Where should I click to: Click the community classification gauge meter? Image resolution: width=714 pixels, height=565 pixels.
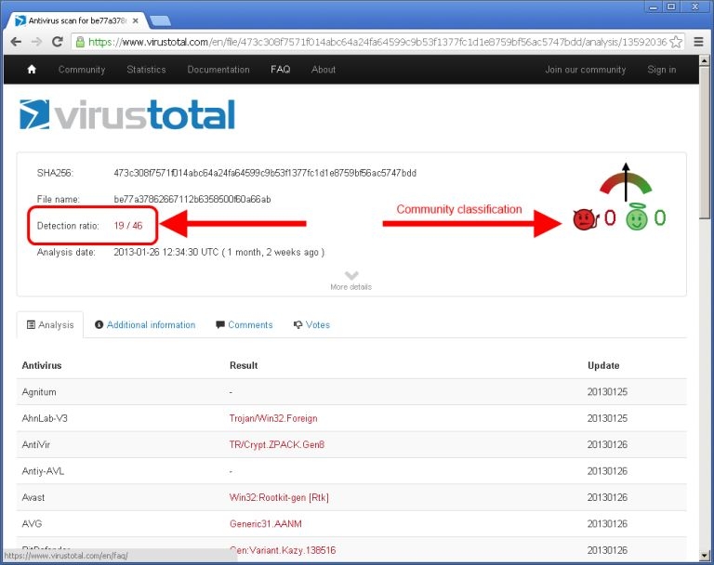tap(626, 182)
